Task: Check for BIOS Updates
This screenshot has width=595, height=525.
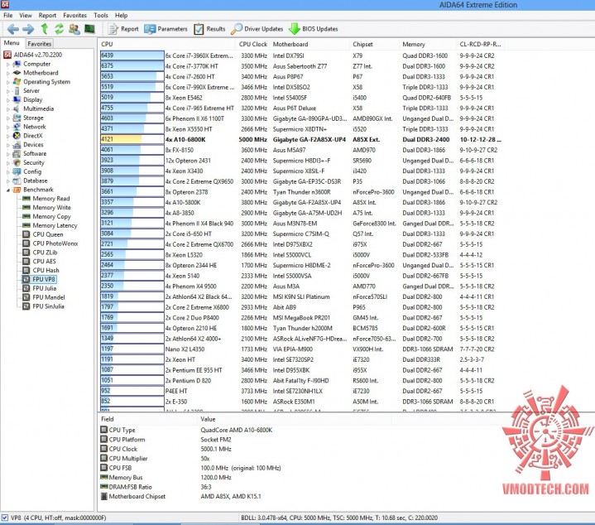Action: tap(314, 29)
